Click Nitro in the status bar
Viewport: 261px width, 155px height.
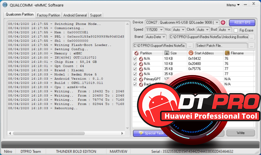(x=8, y=151)
